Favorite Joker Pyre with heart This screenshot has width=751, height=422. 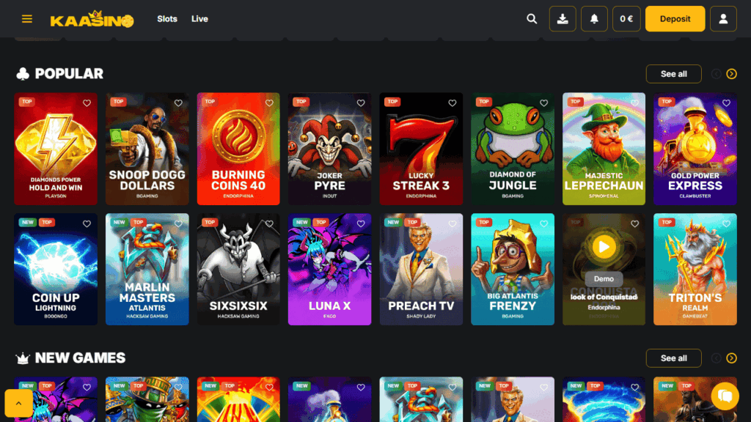coord(361,103)
